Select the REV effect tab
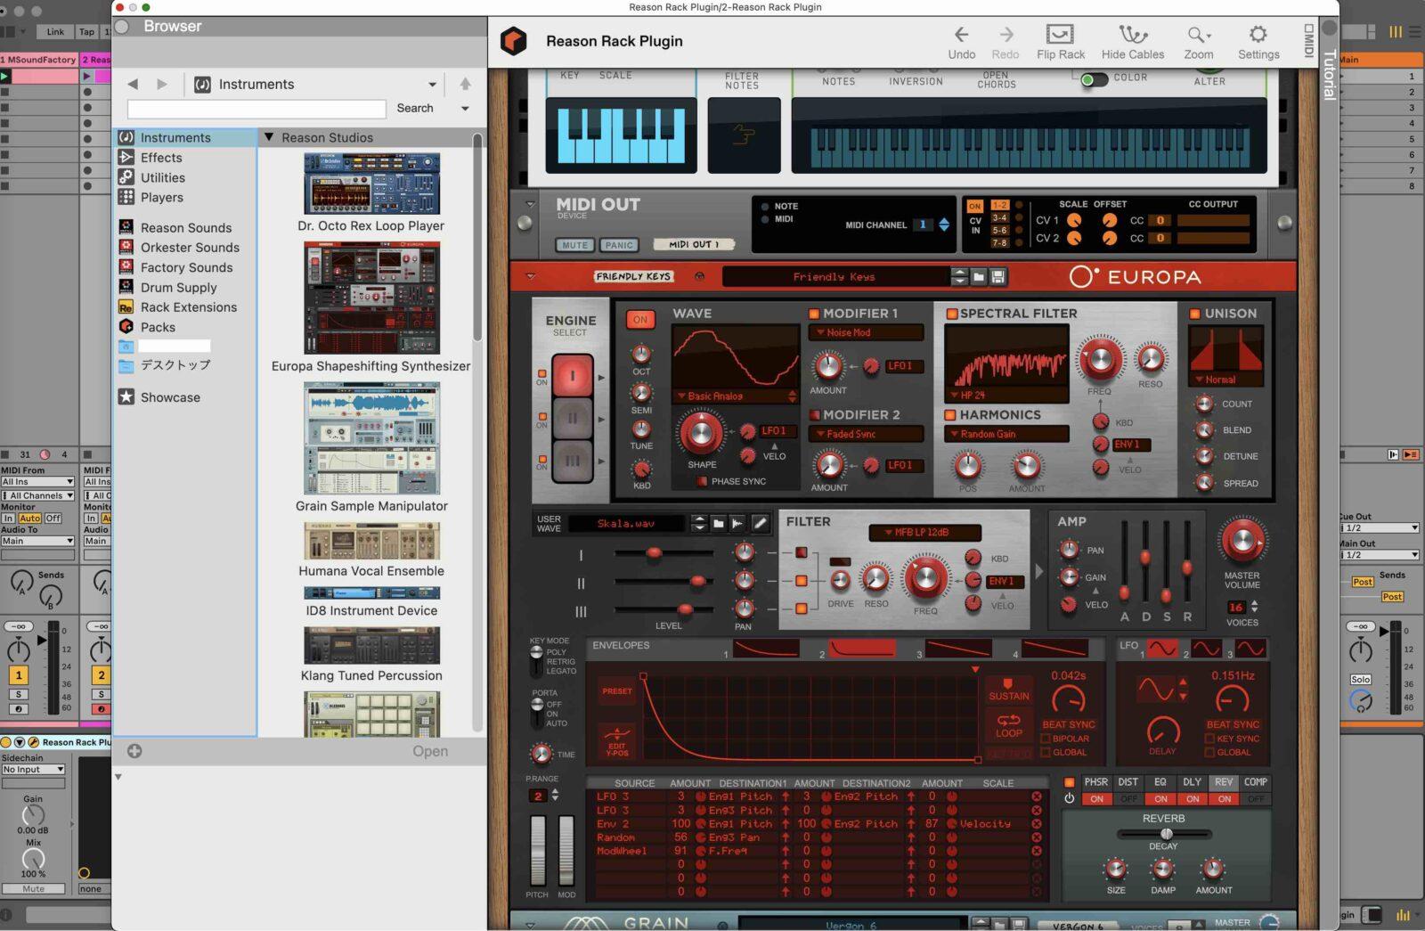The height and width of the screenshot is (931, 1425). point(1224,782)
